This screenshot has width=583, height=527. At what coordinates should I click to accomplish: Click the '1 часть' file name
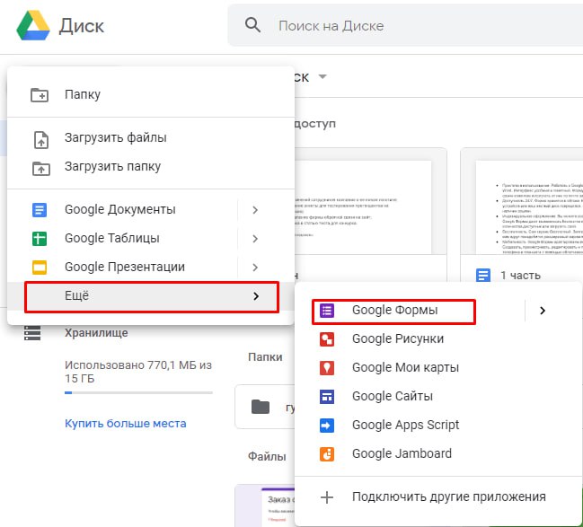click(520, 276)
